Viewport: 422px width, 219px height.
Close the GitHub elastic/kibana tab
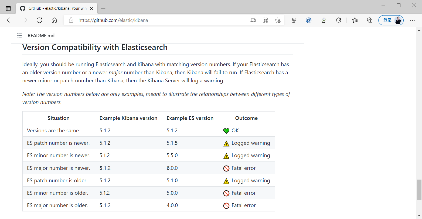(91, 8)
